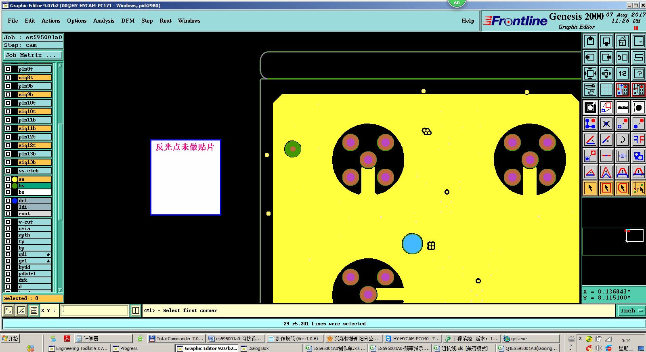Switch to Total Commander taskbar window

coord(176,339)
